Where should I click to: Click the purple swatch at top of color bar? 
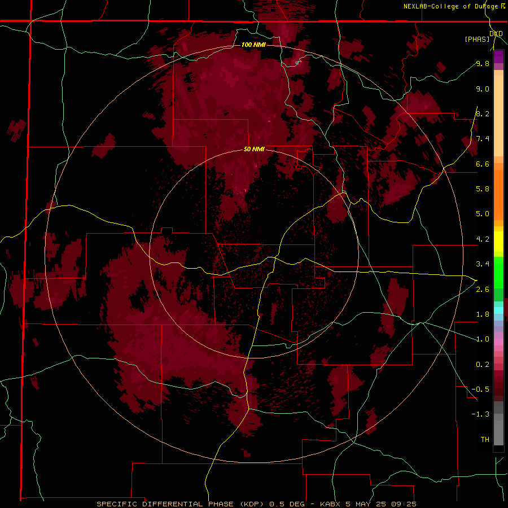click(498, 56)
